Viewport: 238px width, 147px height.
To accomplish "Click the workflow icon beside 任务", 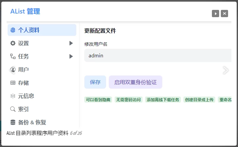I will [x=13, y=56].
